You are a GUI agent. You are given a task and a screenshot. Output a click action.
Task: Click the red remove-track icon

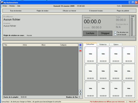point(80,51)
